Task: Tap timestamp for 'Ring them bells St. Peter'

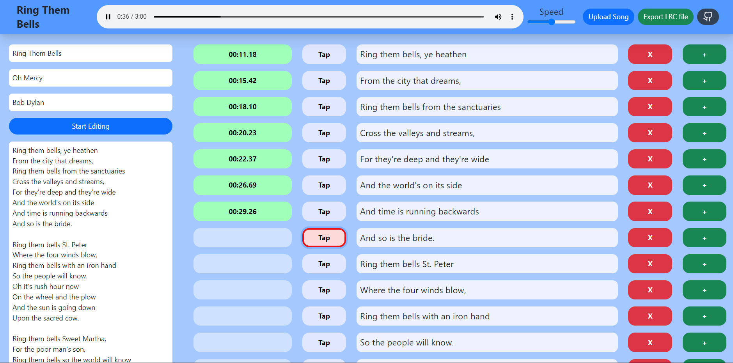Action: tap(324, 264)
